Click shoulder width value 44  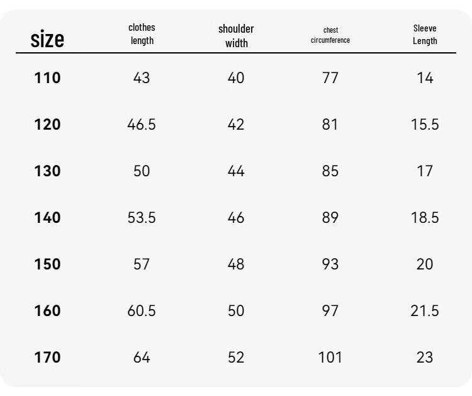pos(236,171)
